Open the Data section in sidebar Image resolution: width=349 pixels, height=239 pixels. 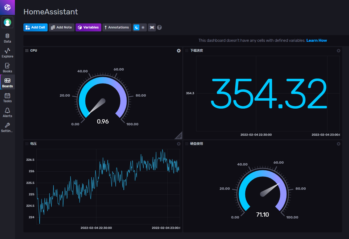click(x=7, y=38)
